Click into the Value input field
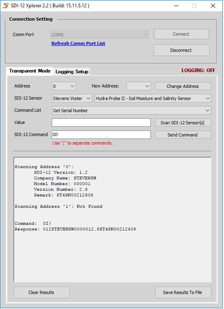This screenshot has width=224, height=309. pyautogui.click(x=101, y=123)
